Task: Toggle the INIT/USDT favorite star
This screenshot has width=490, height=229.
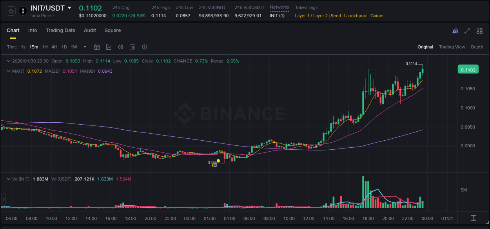Action: coord(11,11)
